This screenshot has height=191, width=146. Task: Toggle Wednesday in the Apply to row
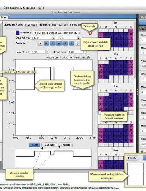point(59,43)
